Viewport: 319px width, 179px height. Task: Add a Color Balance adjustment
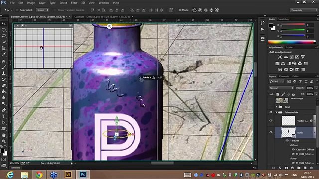tap(283, 63)
